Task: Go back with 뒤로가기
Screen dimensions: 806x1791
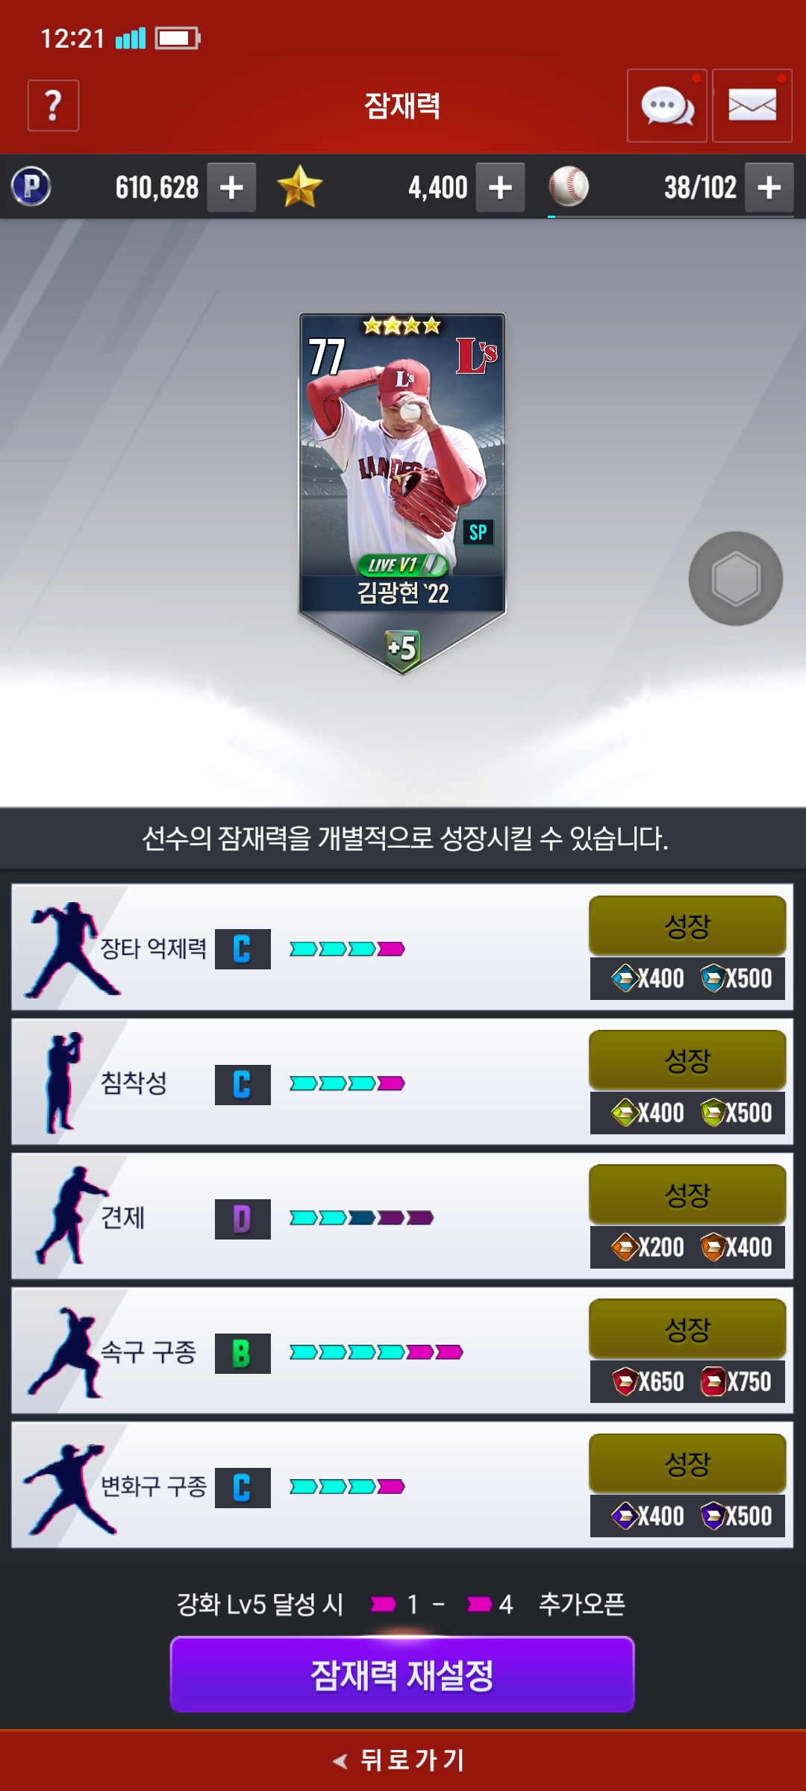Action: pos(402,1760)
